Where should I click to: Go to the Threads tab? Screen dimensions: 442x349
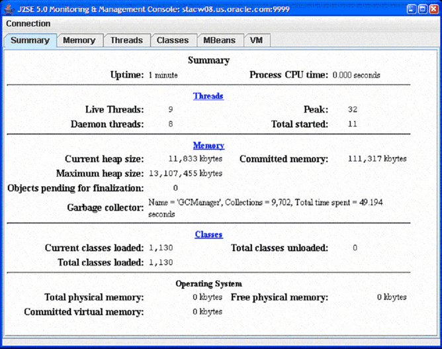pos(126,40)
